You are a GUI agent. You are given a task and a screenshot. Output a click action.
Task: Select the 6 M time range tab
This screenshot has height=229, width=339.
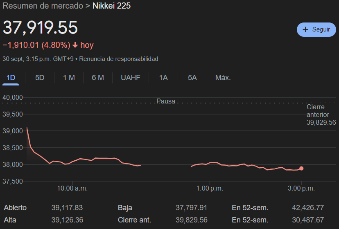pyautogui.click(x=98, y=78)
